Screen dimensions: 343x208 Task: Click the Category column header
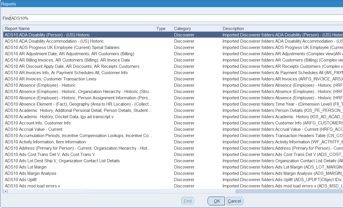click(x=196, y=29)
